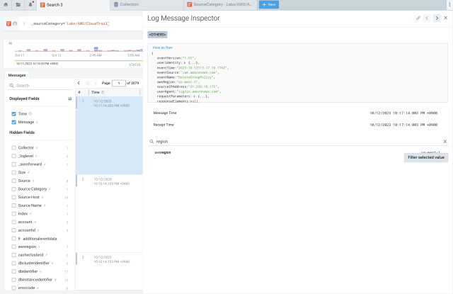453x294 pixels.
Task: Uncheck the Message displayed field
Action: 13,122
